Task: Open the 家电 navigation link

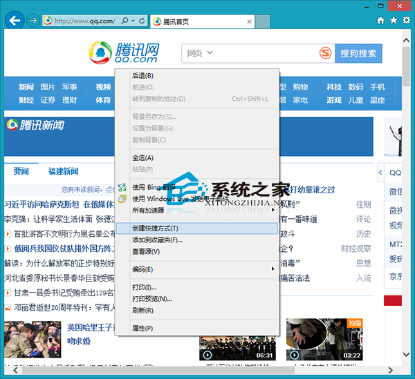Action: click(x=300, y=100)
